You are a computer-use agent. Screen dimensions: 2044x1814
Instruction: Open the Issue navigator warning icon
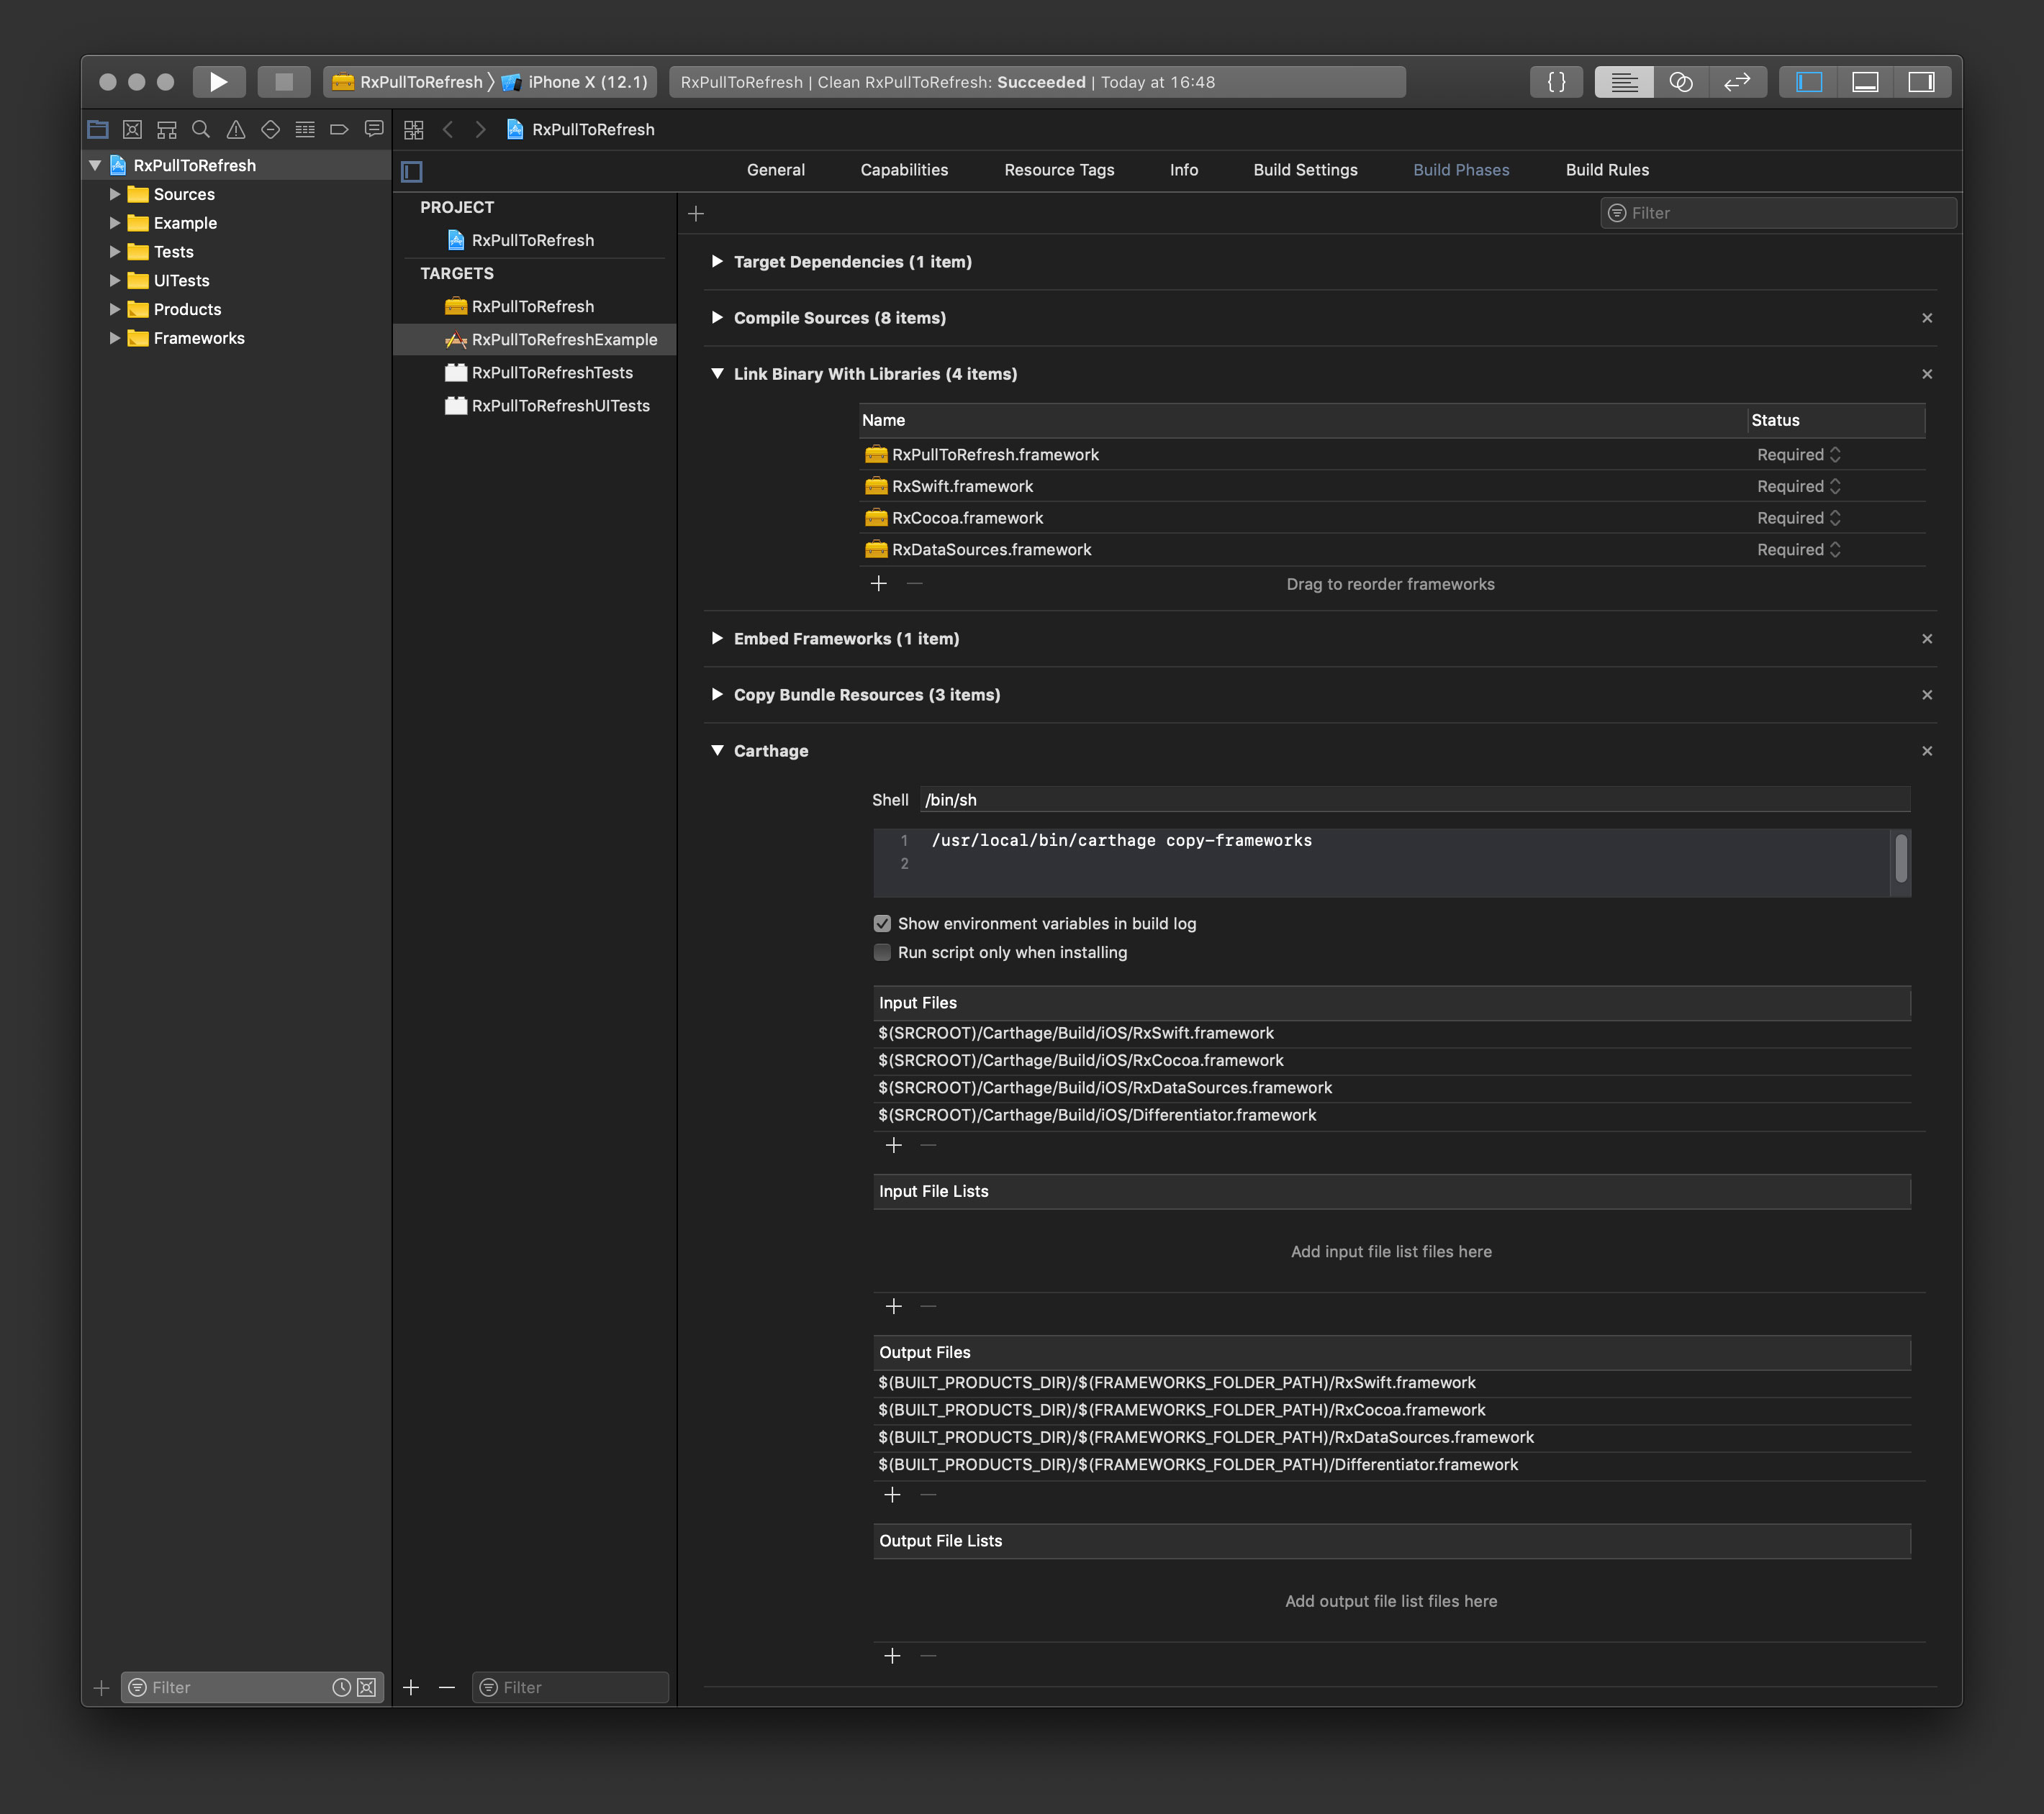[236, 130]
